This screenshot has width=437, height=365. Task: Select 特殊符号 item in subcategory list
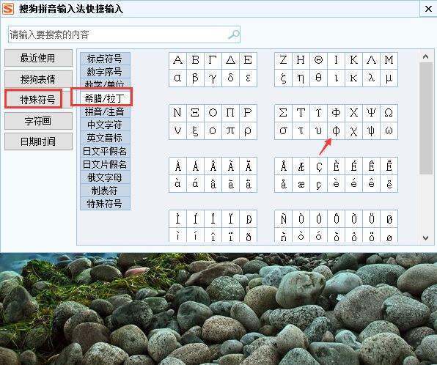click(105, 204)
